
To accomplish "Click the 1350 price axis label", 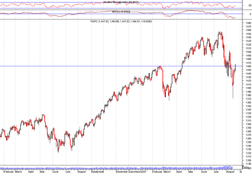I will tap(249, 106).
